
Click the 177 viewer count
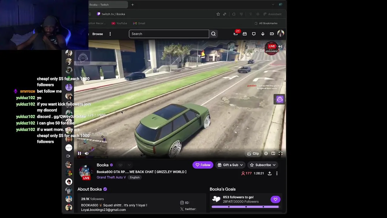[246, 173]
